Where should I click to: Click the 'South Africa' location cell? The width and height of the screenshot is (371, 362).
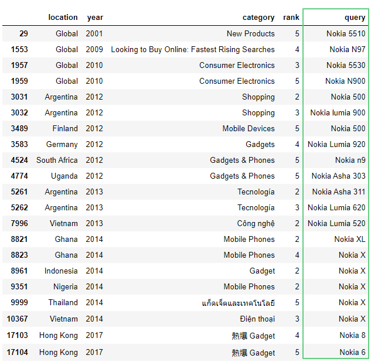coord(57,160)
